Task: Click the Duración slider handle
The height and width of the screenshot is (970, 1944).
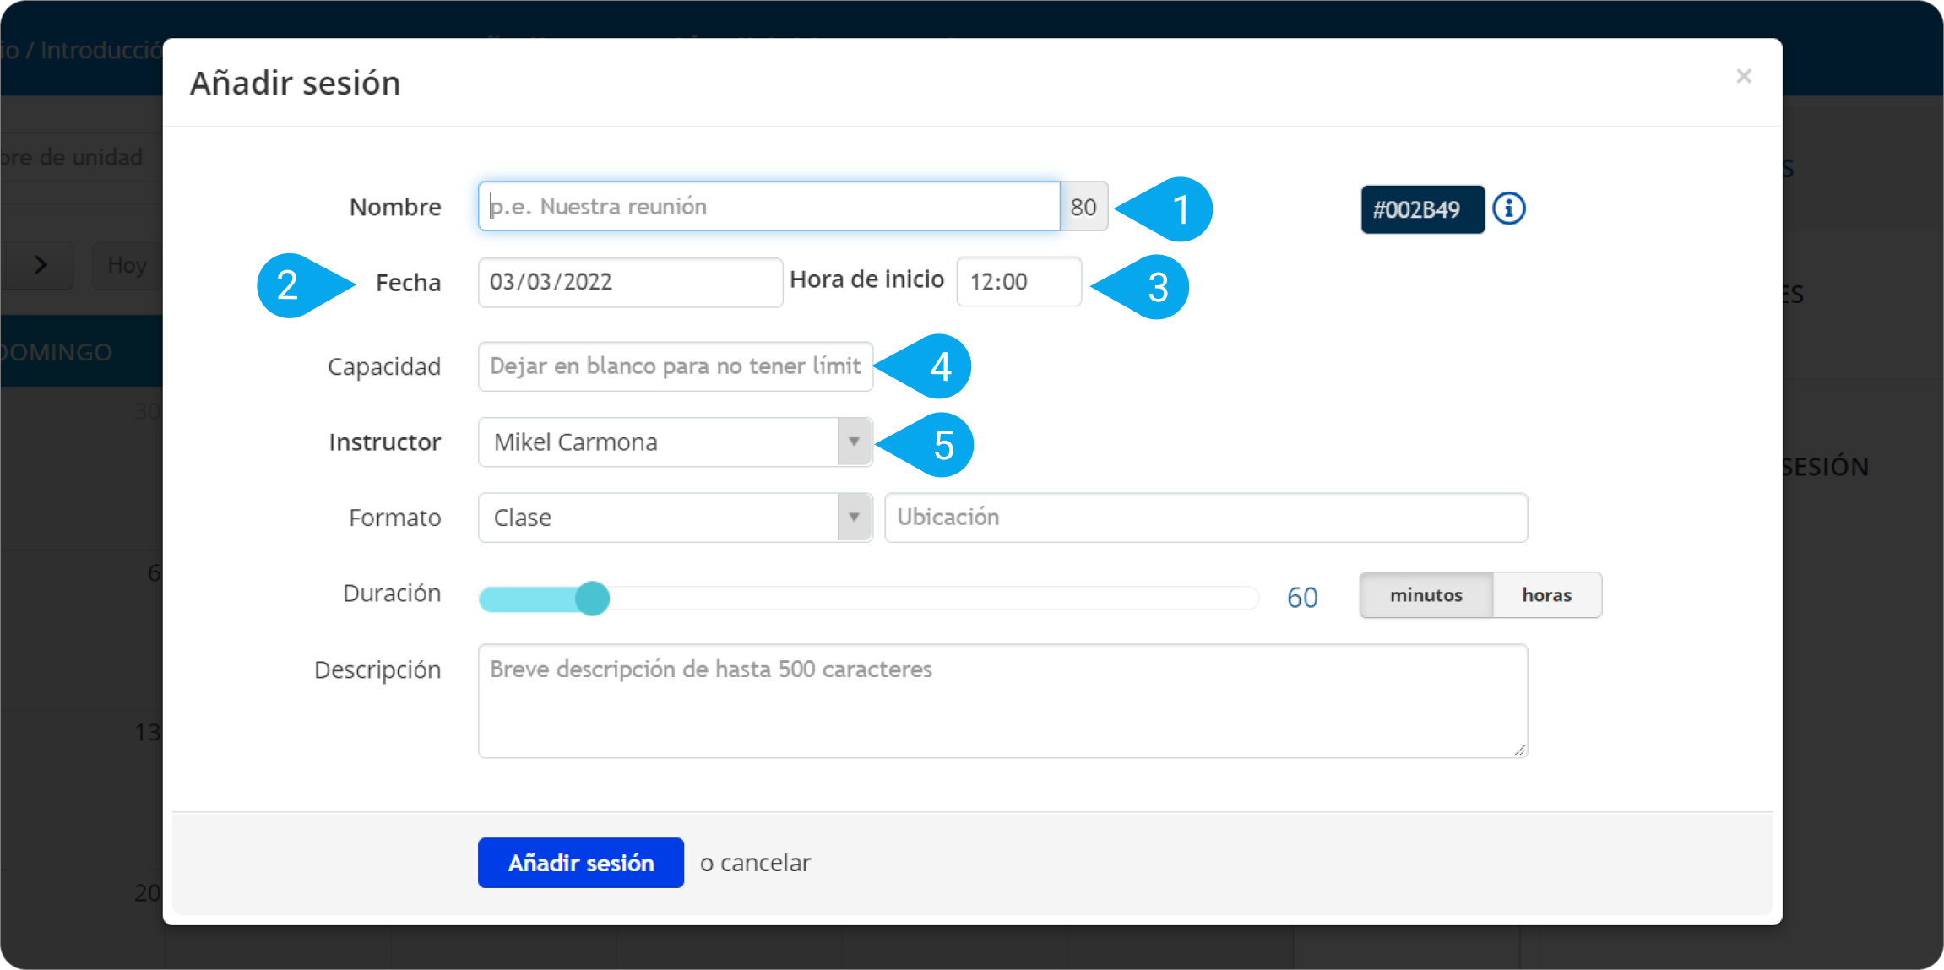Action: [x=592, y=599]
